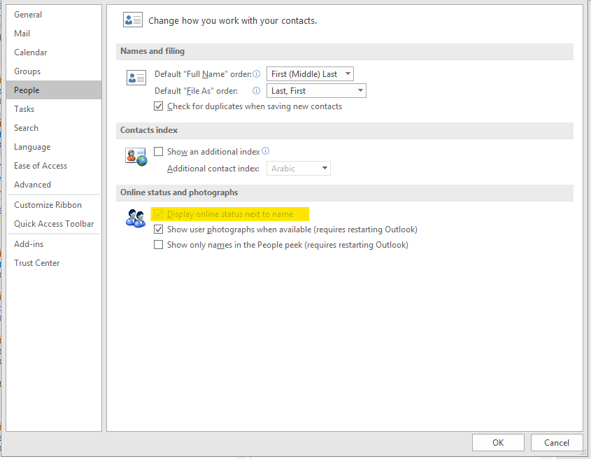The height and width of the screenshot is (459, 591).
Task: Click the dual-contact icon in Online status section
Action: coord(135,218)
